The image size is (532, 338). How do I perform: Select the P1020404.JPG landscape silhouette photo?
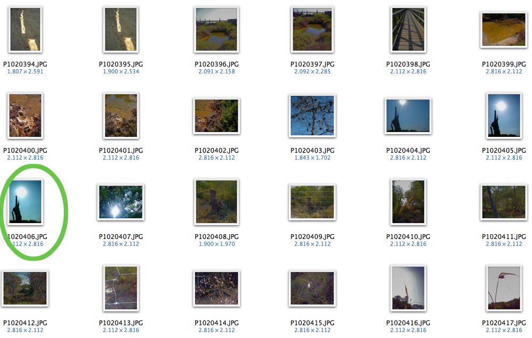pyautogui.click(x=408, y=116)
